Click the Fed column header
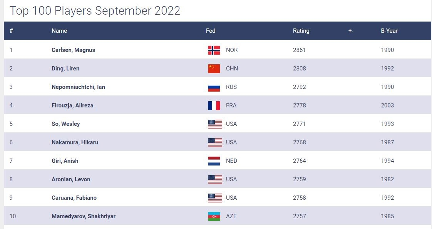 tap(211, 31)
